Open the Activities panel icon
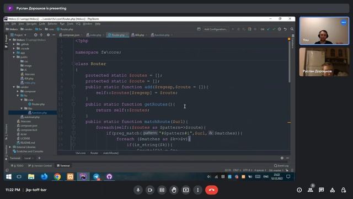The width and height of the screenshot is (353, 199). (x=332, y=190)
